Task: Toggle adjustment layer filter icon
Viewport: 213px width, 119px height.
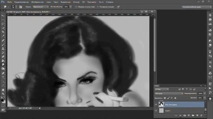Action: click(x=183, y=89)
